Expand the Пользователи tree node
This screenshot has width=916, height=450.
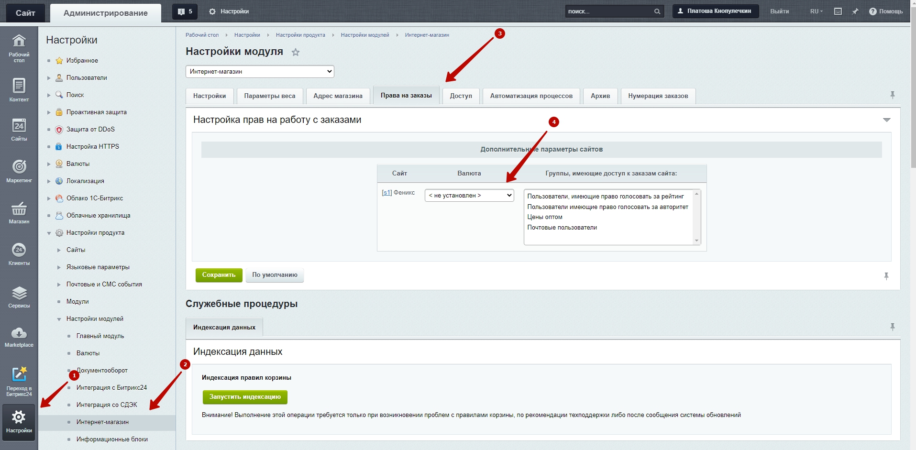(x=49, y=77)
